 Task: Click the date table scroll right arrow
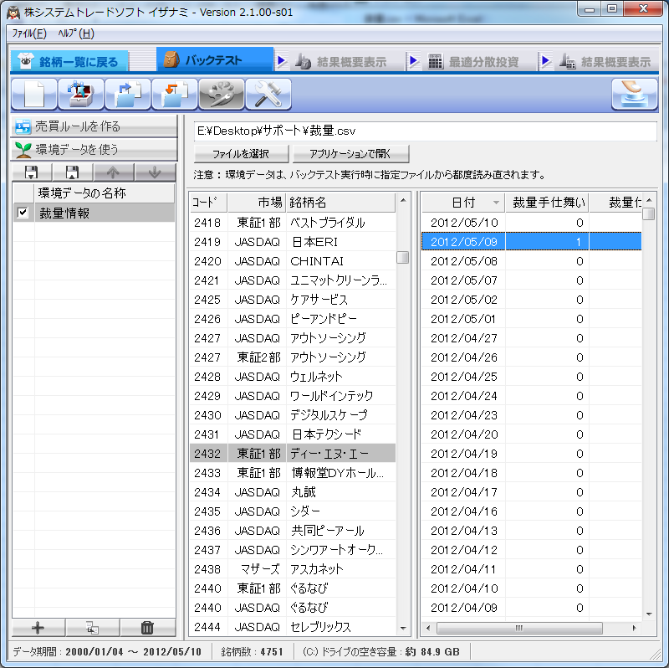pyautogui.click(x=635, y=628)
